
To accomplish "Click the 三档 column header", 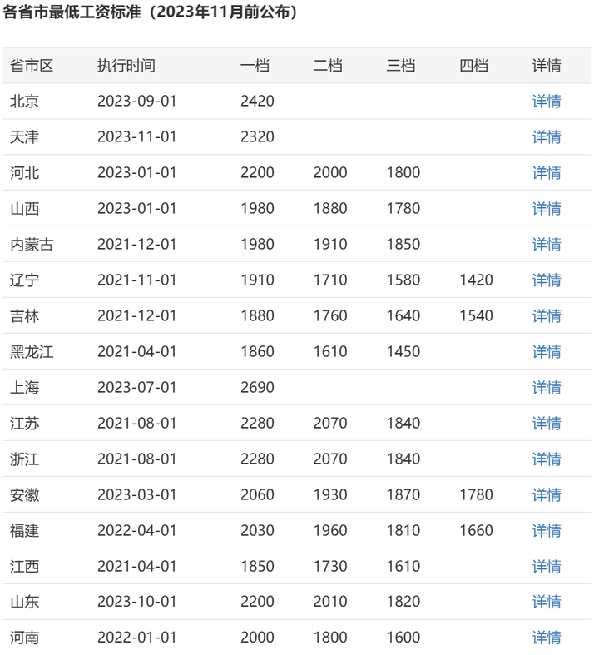I will 401,66.
